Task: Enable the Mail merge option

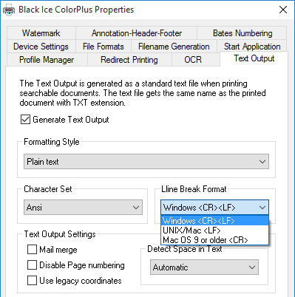Action: click(32, 249)
